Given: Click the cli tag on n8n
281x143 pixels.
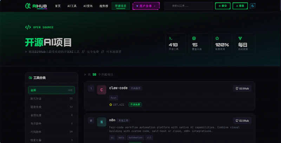Looking at the screenshot, I should tap(149, 137).
